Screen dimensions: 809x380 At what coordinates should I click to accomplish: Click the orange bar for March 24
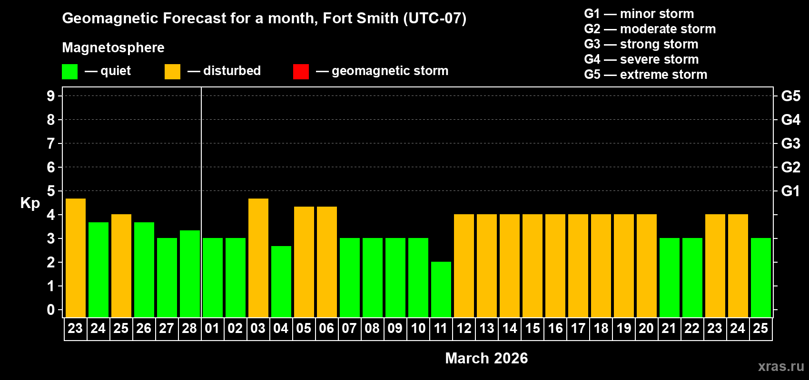point(738,266)
